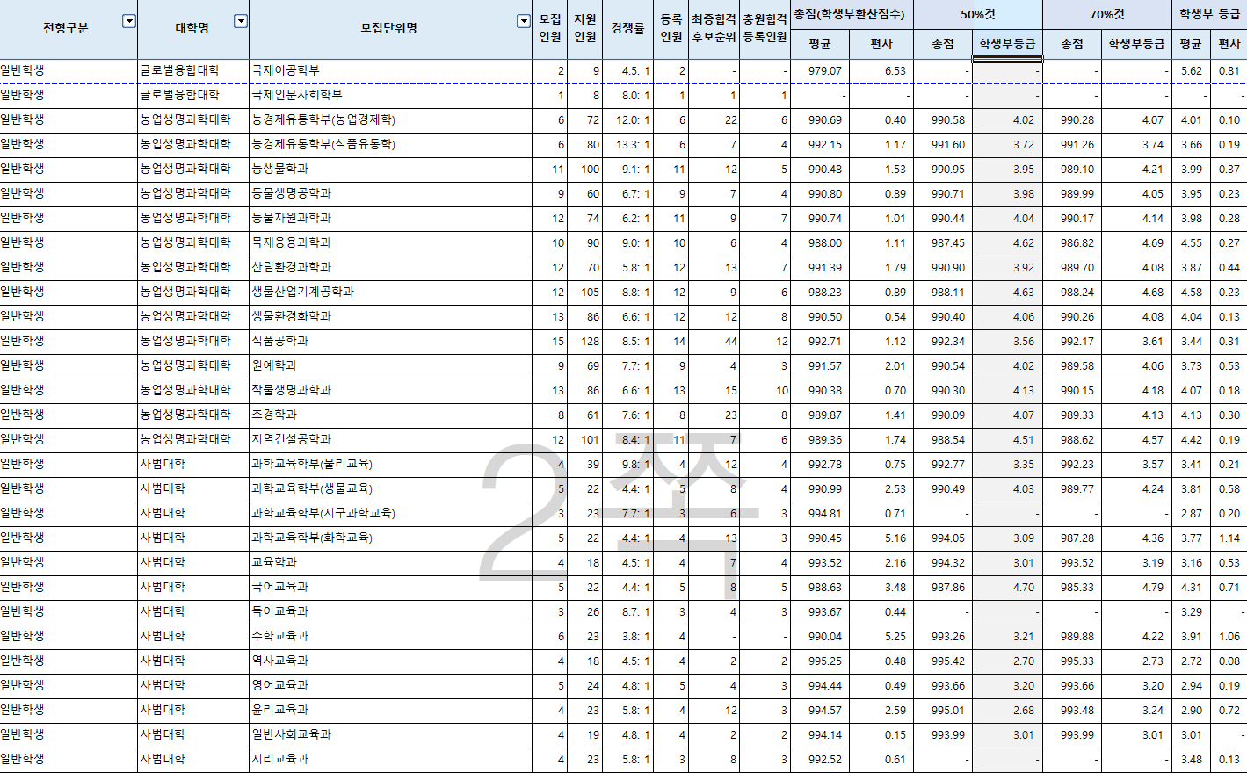Select the 모집단위명 header cell

pyautogui.click(x=390, y=29)
